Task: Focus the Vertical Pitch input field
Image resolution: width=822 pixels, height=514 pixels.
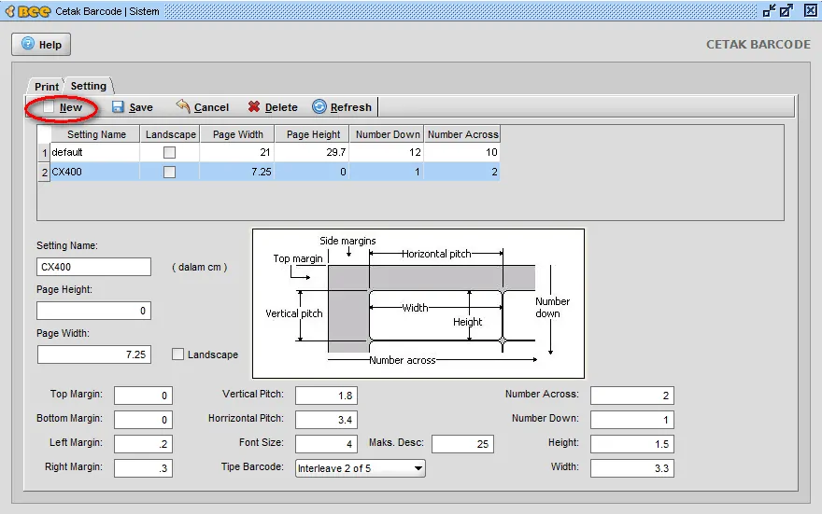Action: pyautogui.click(x=327, y=396)
